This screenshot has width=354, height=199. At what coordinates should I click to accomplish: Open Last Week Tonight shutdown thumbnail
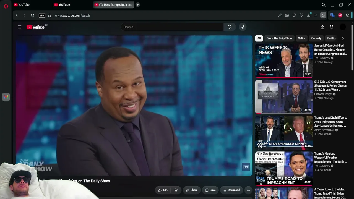click(284, 97)
